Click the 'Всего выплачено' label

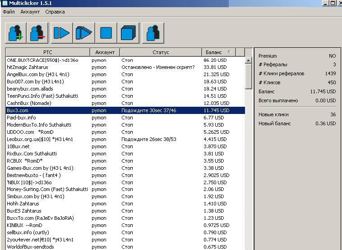[278, 100]
